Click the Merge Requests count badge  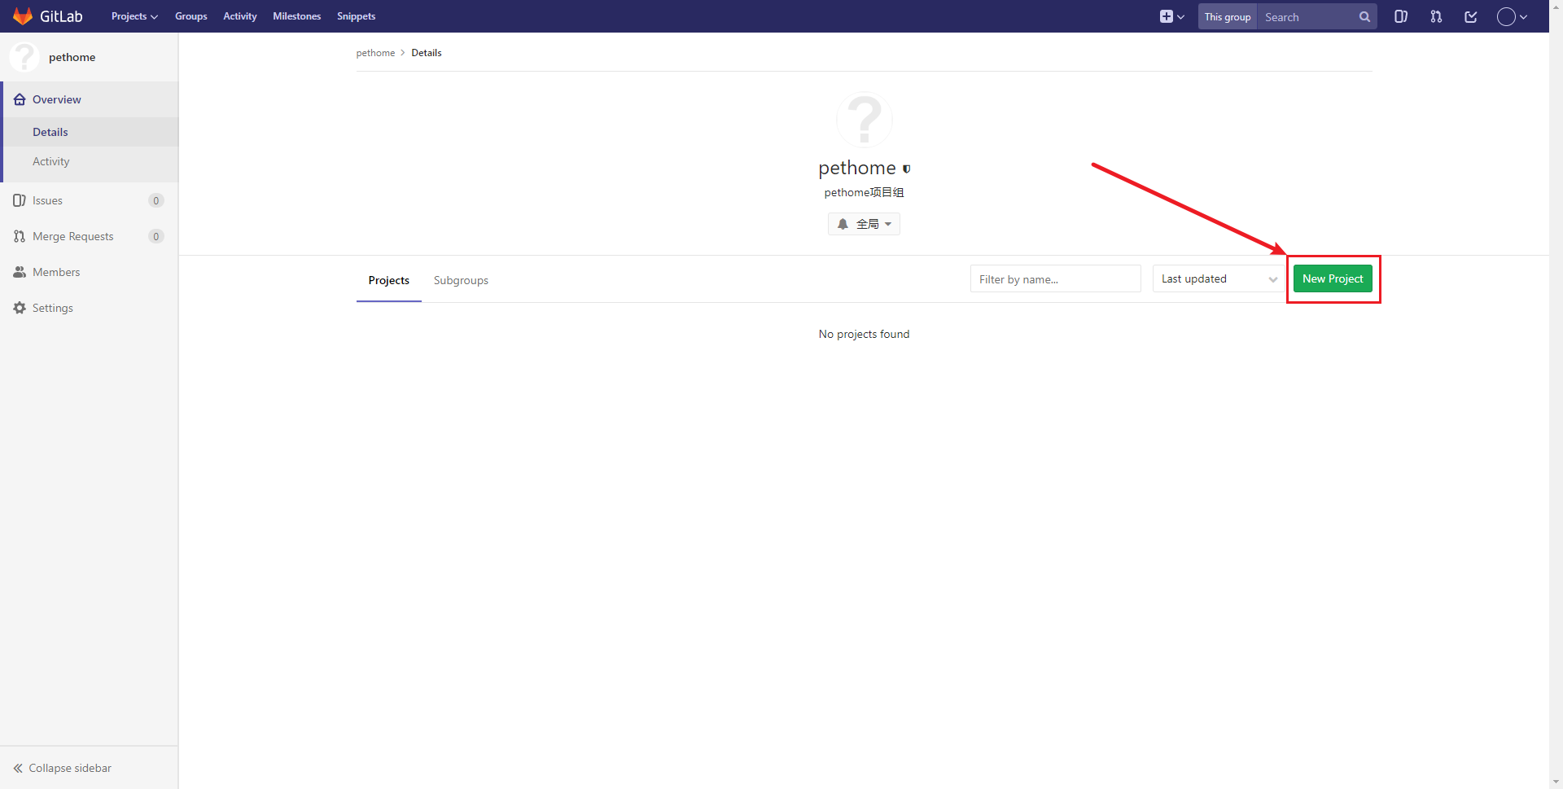pos(156,236)
